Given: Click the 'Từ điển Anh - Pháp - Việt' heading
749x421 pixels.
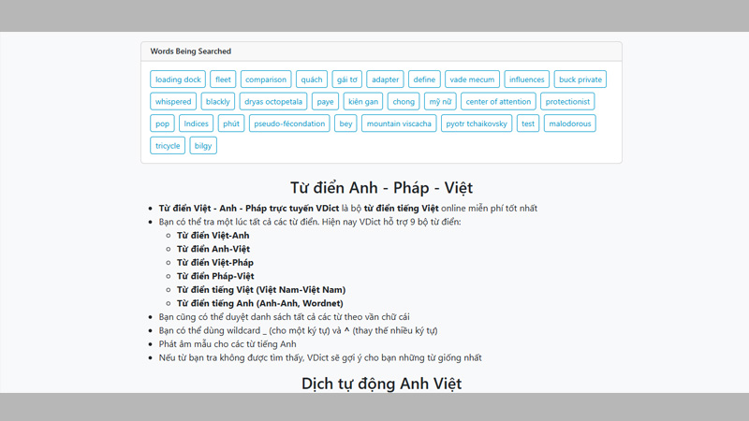Looking at the screenshot, I should tap(381, 188).
